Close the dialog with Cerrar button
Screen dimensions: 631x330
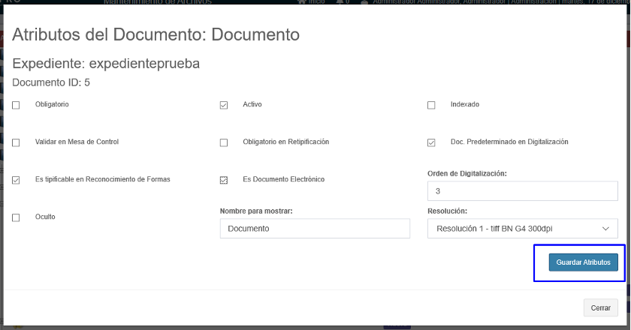point(600,307)
